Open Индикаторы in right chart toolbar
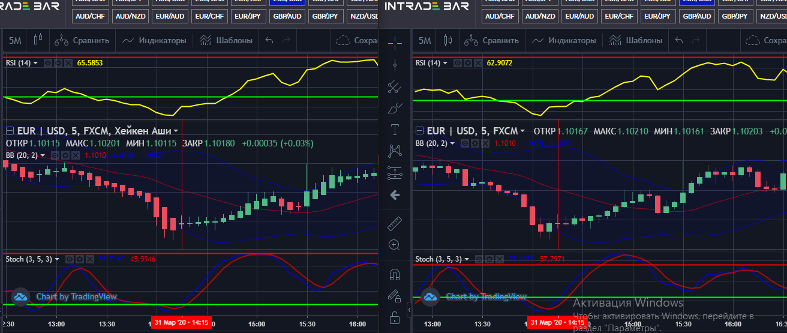The width and height of the screenshot is (787, 333). (x=563, y=41)
